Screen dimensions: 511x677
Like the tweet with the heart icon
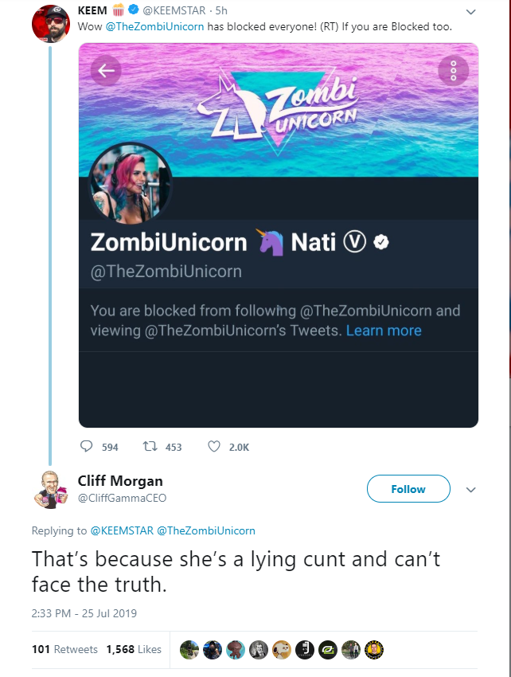(214, 446)
